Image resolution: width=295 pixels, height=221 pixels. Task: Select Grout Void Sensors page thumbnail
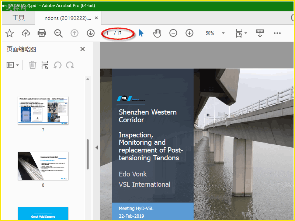coord(43,213)
